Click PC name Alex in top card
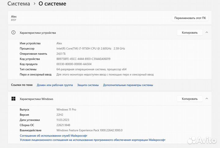The height and width of the screenshot is (148, 220). pos(14,16)
